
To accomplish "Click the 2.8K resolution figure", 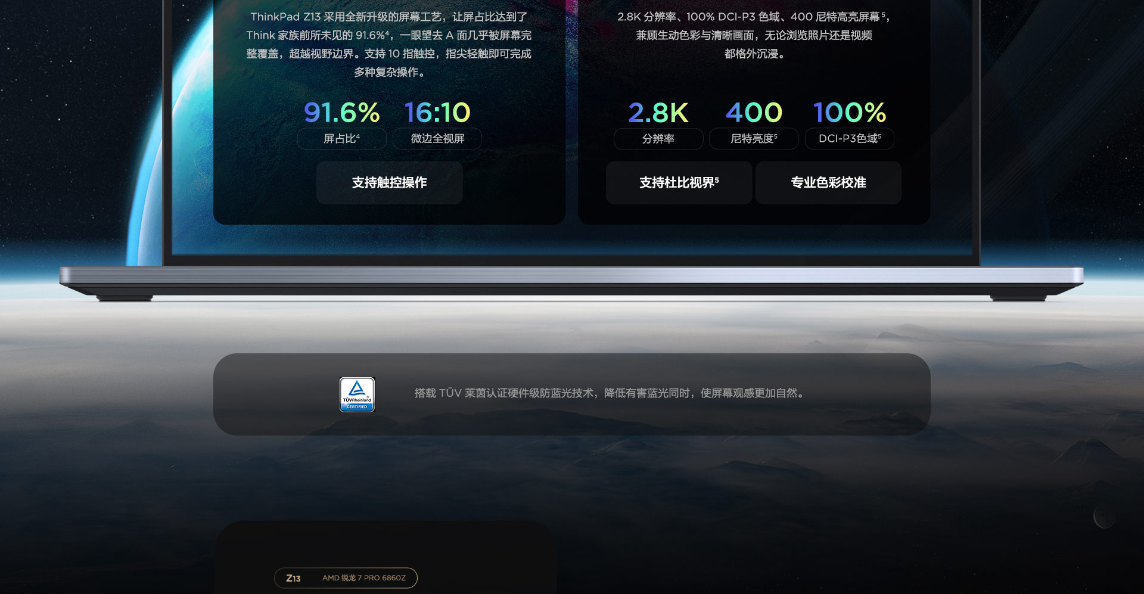I will (658, 112).
